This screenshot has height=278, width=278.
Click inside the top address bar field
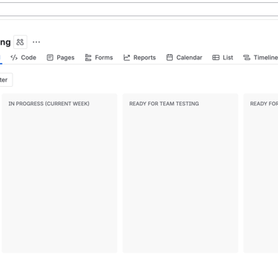pyautogui.click(x=139, y=10)
